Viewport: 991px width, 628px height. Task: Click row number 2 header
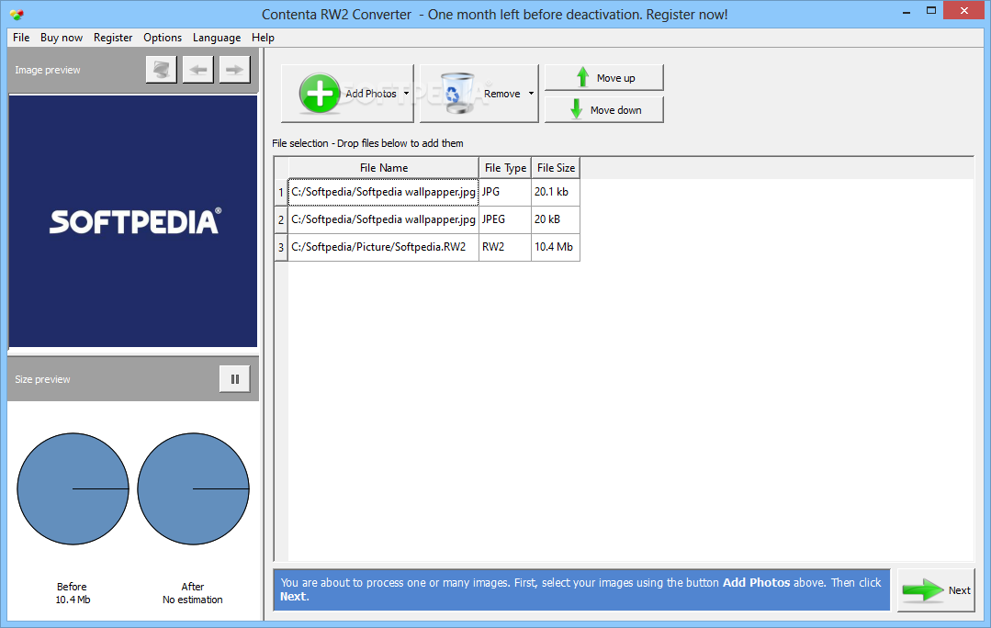281,219
